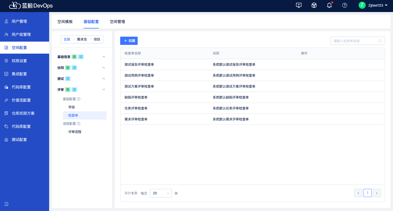Click the 测试用例评审检查单 row name
The width and height of the screenshot is (393, 211).
pos(139,76)
